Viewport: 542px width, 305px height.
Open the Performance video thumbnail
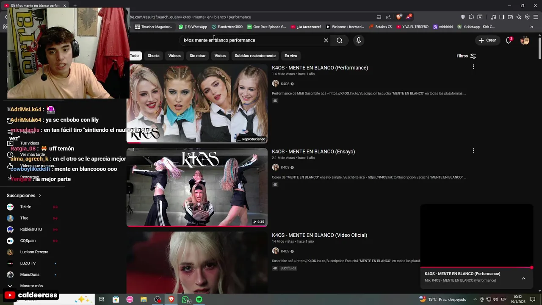click(x=197, y=103)
